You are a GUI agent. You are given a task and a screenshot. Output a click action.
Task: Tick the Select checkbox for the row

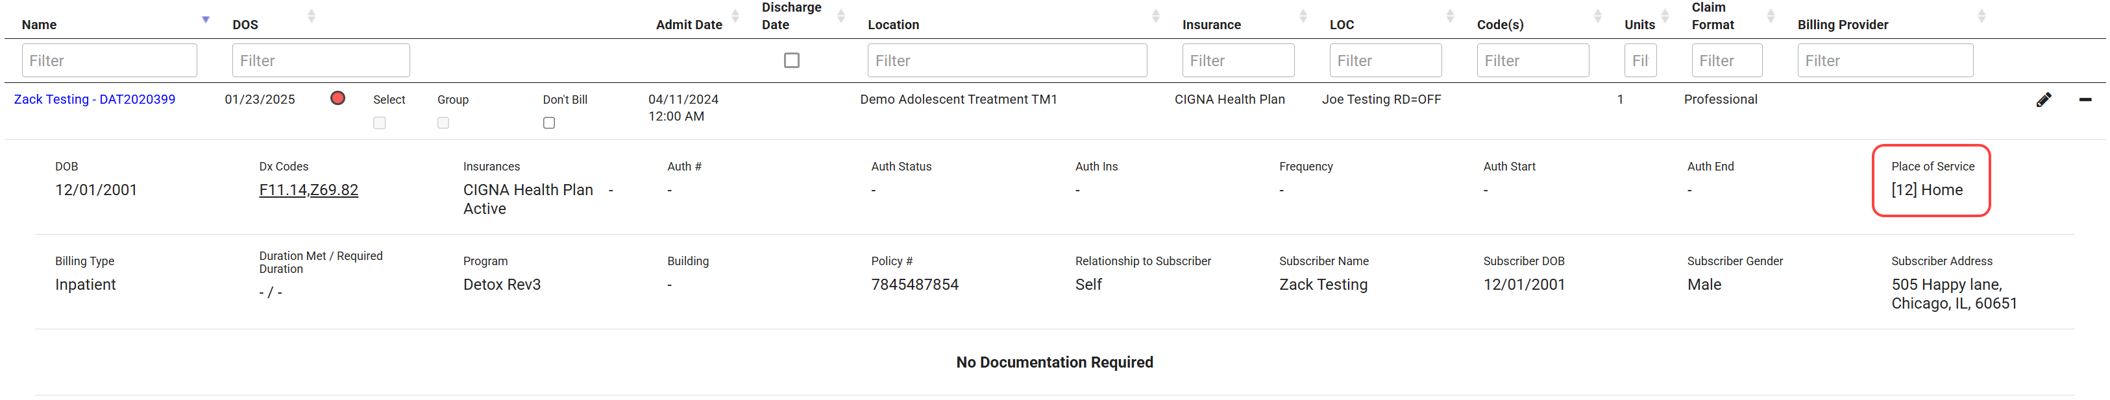point(379,123)
